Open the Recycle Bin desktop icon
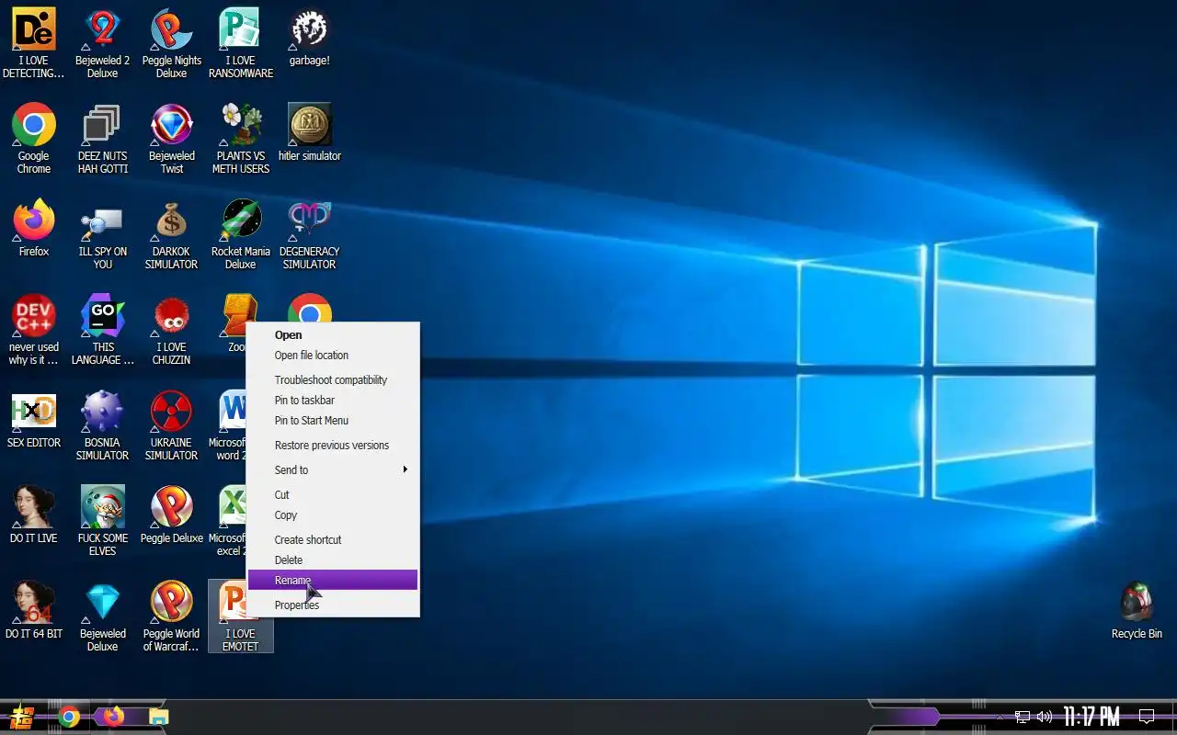The height and width of the screenshot is (735, 1177). tap(1137, 610)
